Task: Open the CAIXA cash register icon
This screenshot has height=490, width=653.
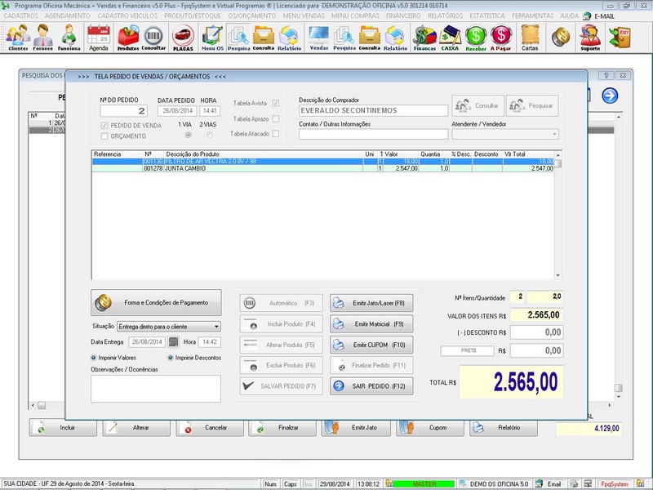Action: [x=450, y=38]
